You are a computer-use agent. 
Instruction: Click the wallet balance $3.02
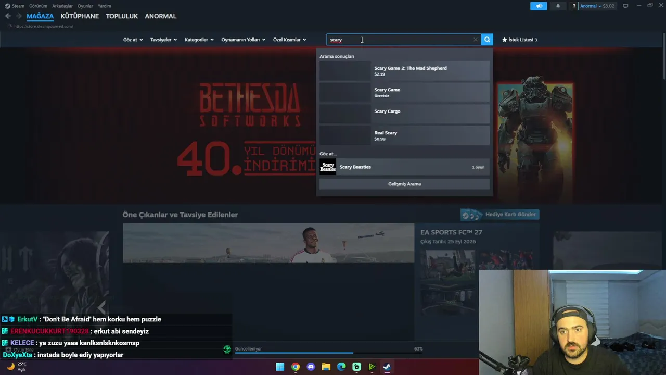609,6
